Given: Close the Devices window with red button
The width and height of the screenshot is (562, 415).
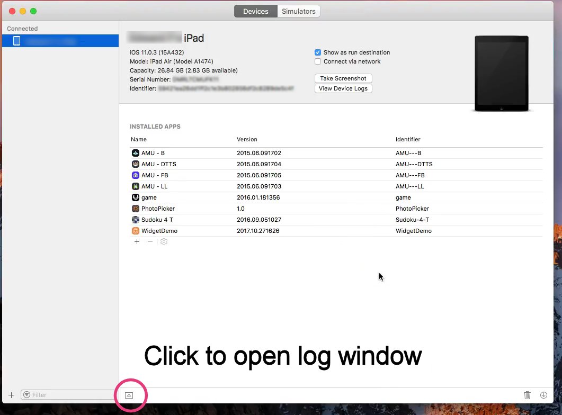Looking at the screenshot, I should 12,11.
